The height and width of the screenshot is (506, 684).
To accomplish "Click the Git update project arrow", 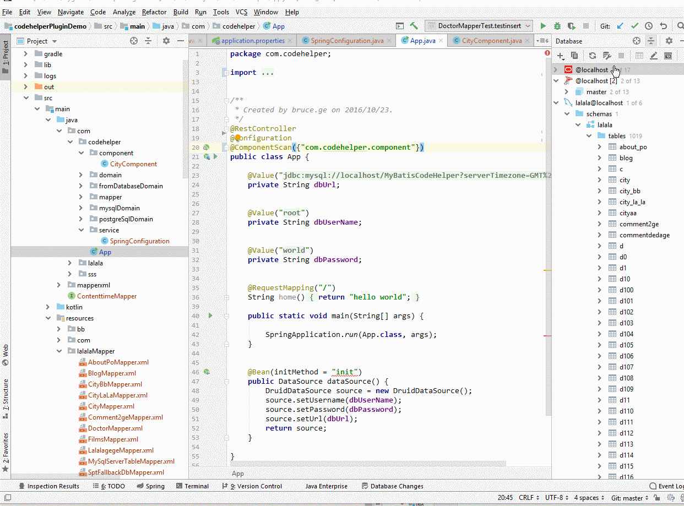I will (621, 26).
